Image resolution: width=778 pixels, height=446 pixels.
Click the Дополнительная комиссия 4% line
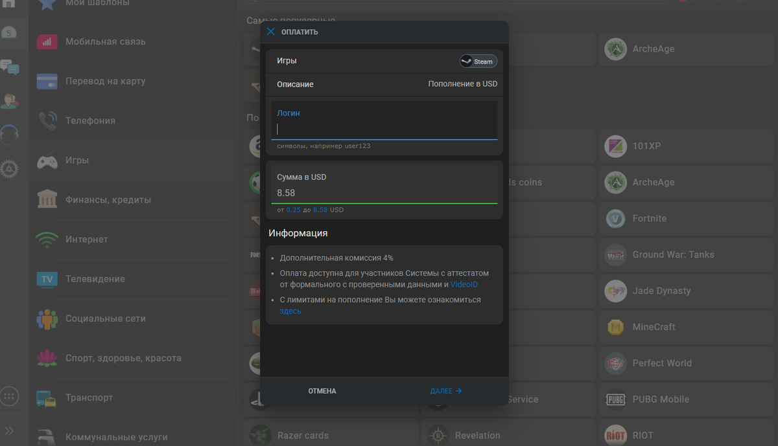click(x=336, y=258)
